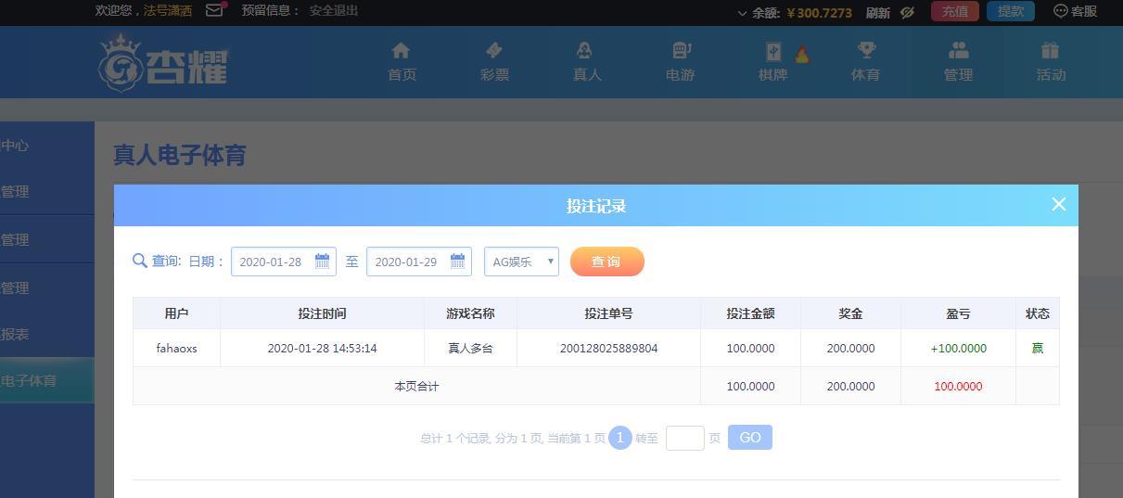Open 棋牌 card games menu

(772, 62)
